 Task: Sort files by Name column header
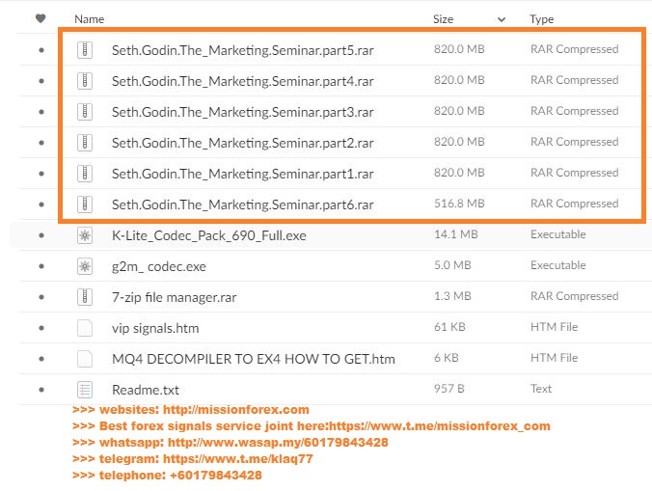click(90, 19)
